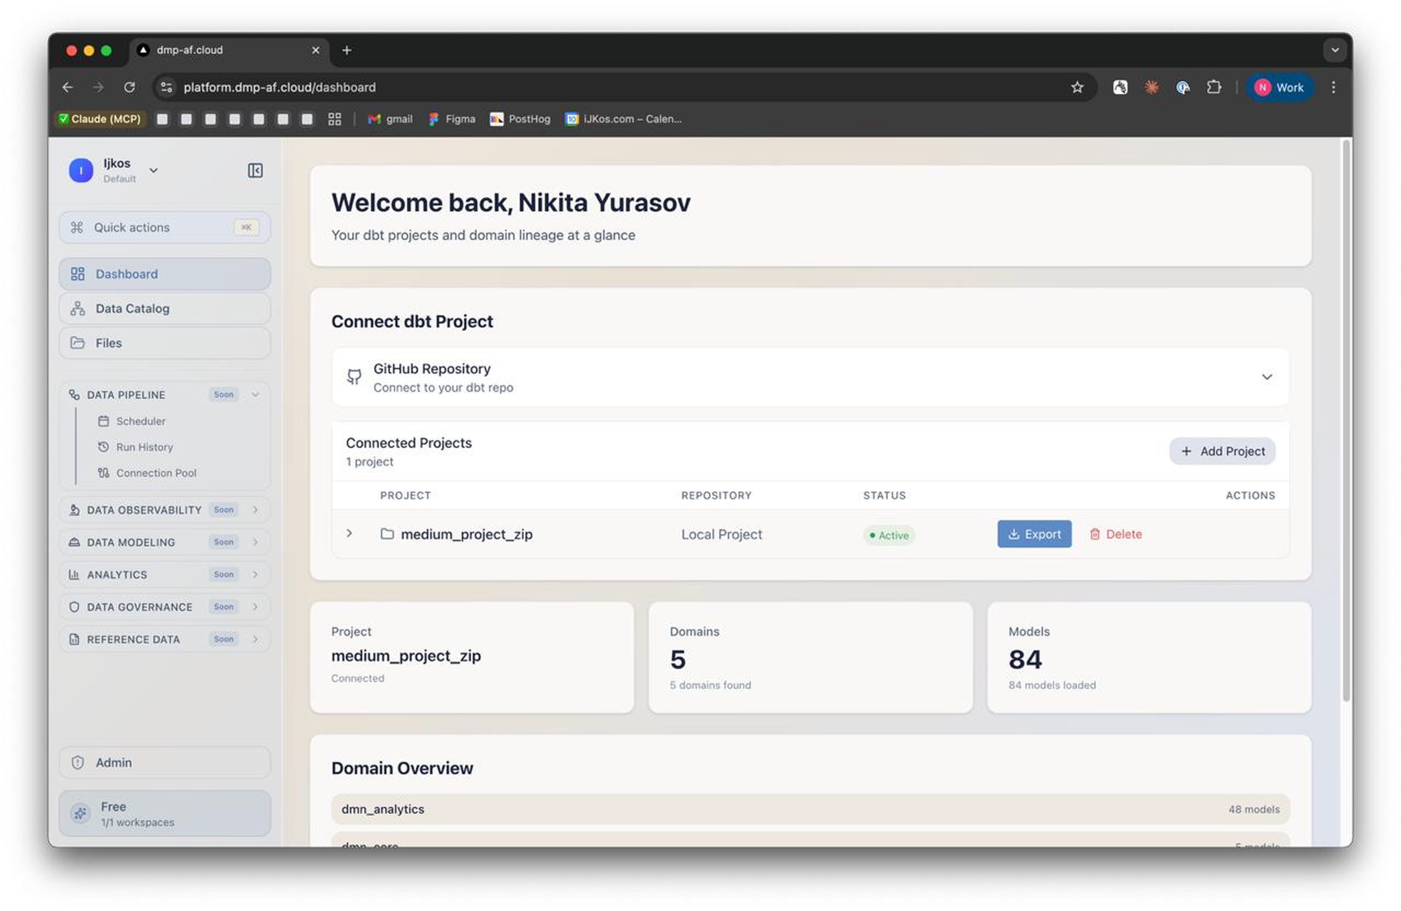Expand the Ijkos workspace switcher chevron
The width and height of the screenshot is (1401, 911).
tap(154, 171)
